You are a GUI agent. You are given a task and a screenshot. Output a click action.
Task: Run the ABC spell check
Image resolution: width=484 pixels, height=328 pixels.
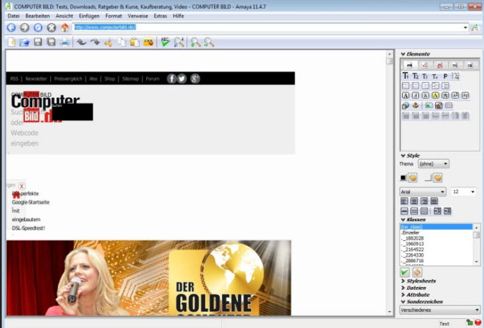tap(165, 42)
